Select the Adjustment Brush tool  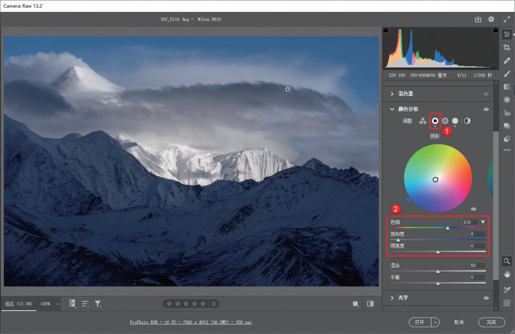pos(507,74)
